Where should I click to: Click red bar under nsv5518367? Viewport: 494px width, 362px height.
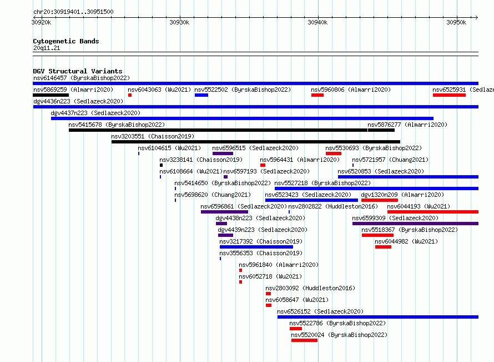[x=378, y=235]
